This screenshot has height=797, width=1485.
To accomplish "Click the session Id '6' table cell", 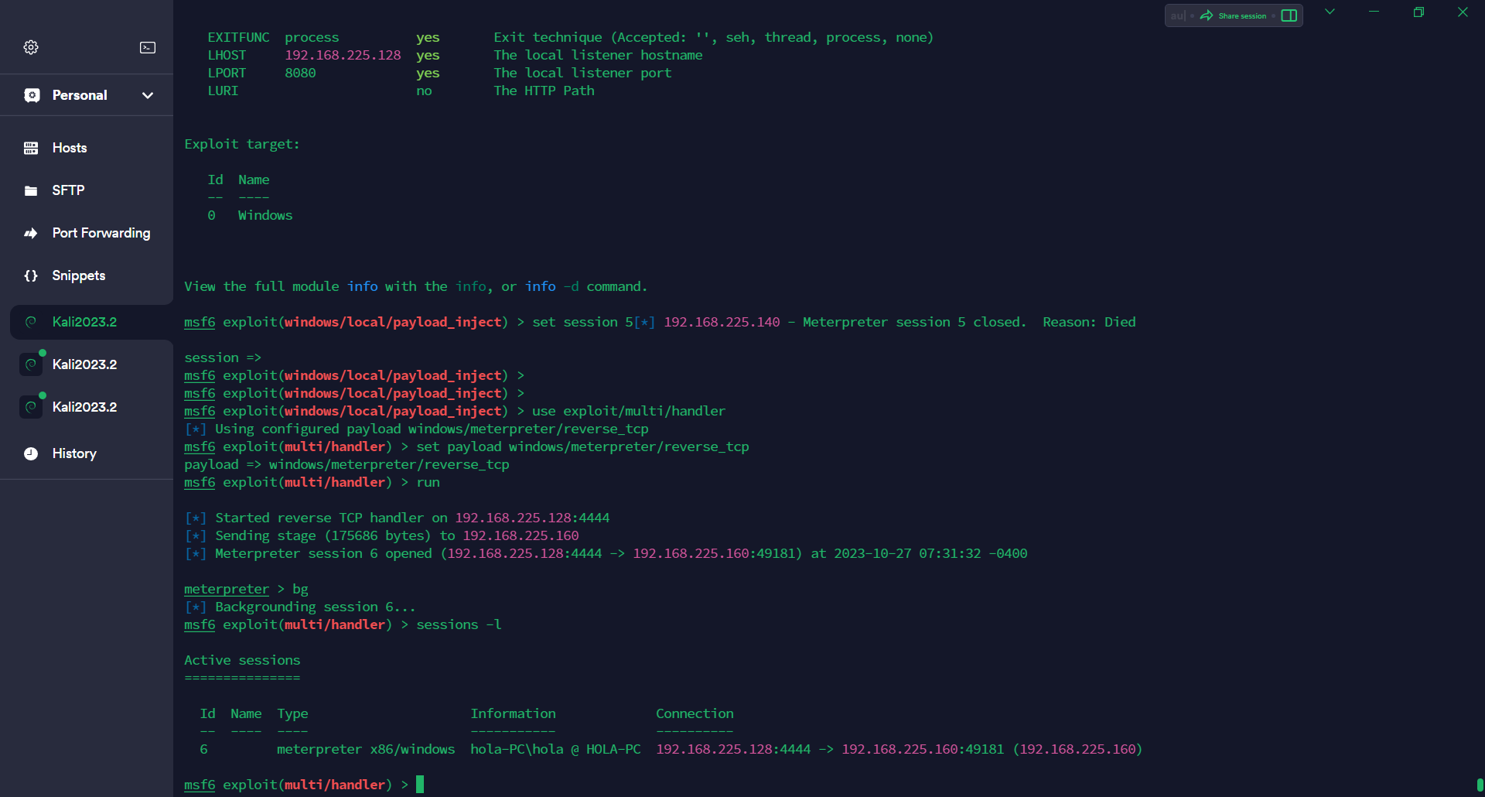I will coord(203,749).
